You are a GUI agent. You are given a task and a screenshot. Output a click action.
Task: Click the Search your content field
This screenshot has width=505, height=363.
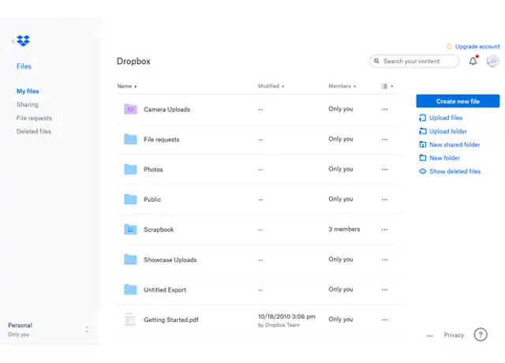[x=414, y=61]
